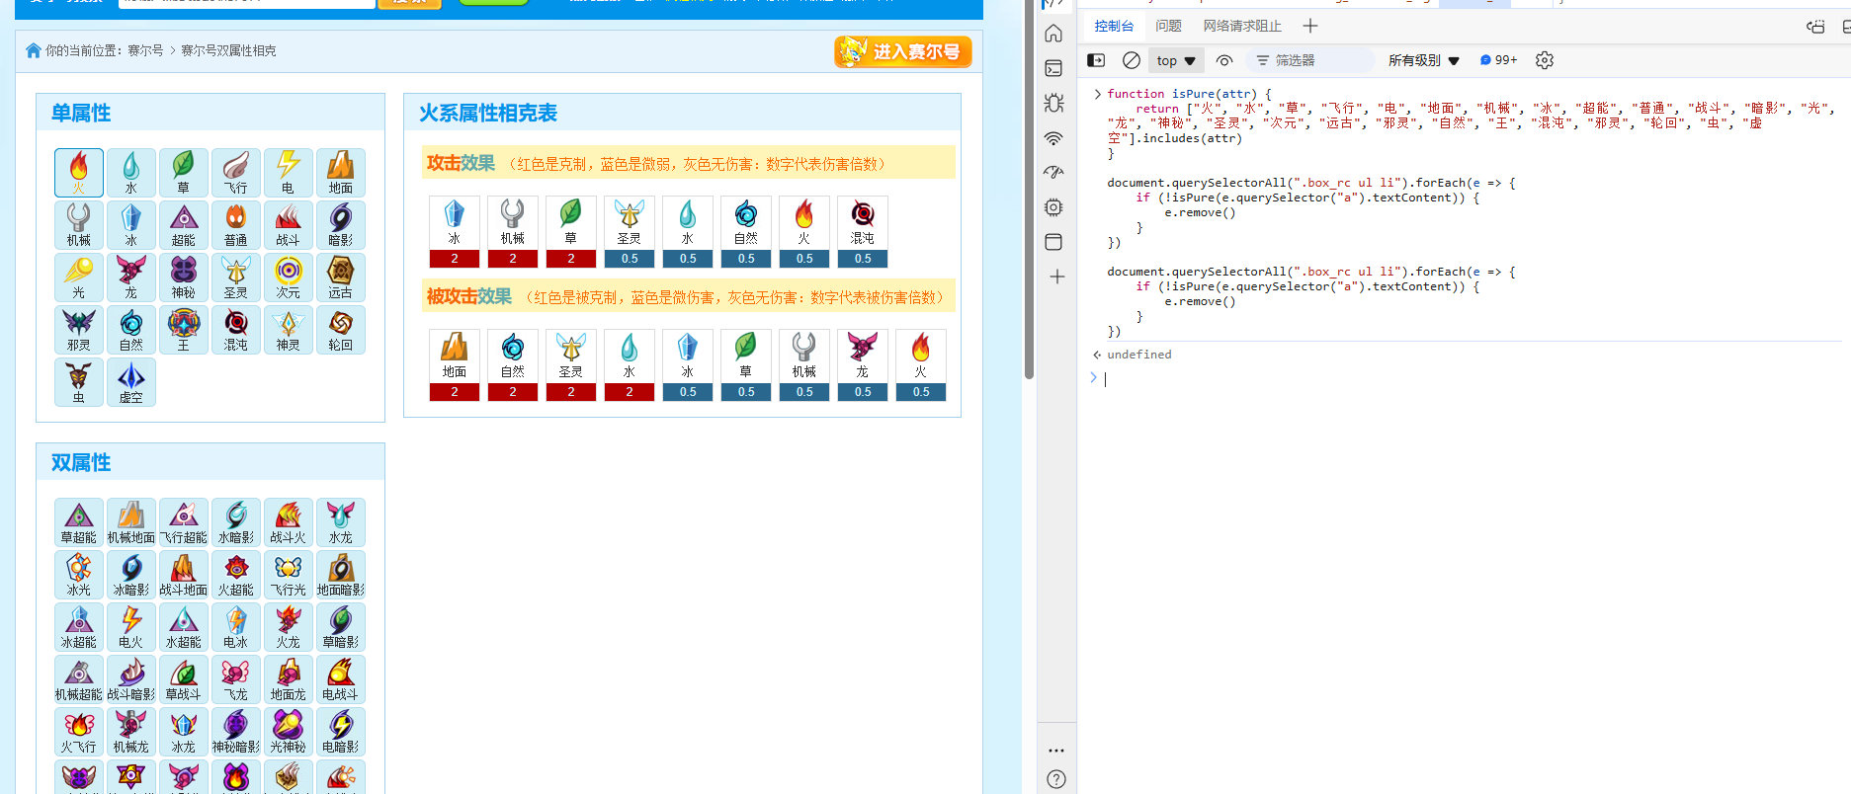Click the 火龙 dual attribute icon
The image size is (1851, 794).
tap(288, 626)
